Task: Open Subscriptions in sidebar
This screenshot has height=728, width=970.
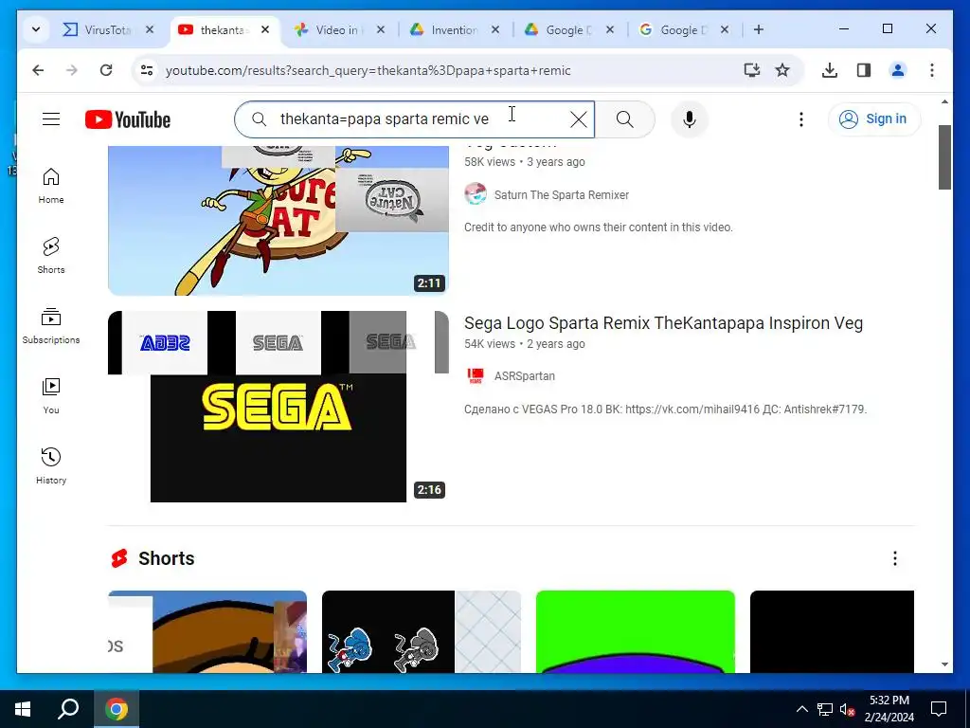Action: coord(51,326)
